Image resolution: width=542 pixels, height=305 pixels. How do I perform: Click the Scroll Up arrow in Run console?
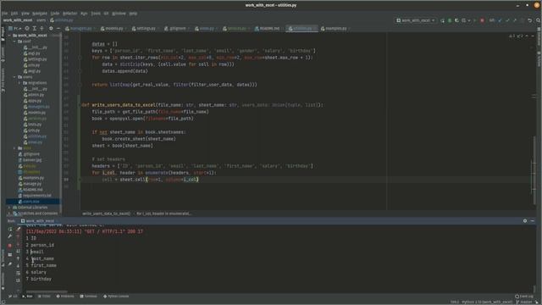(x=19, y=258)
